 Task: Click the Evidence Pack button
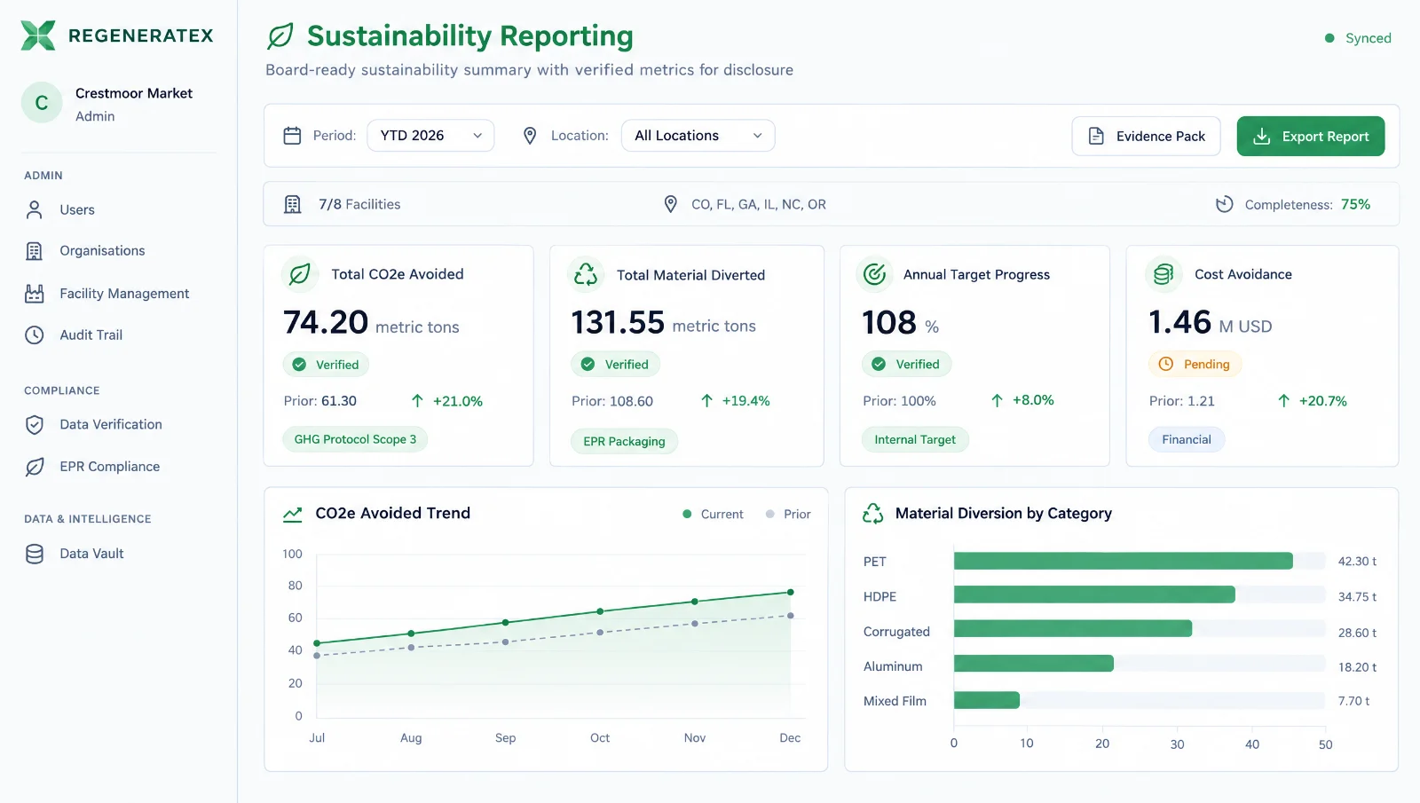point(1146,136)
